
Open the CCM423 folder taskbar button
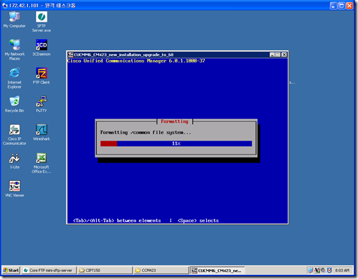point(161,270)
